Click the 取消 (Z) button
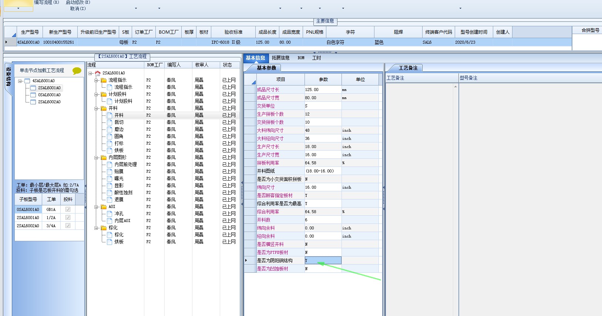 78,9
